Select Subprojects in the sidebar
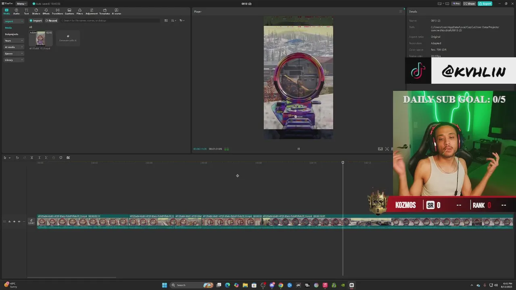The width and height of the screenshot is (516, 290). (12, 34)
